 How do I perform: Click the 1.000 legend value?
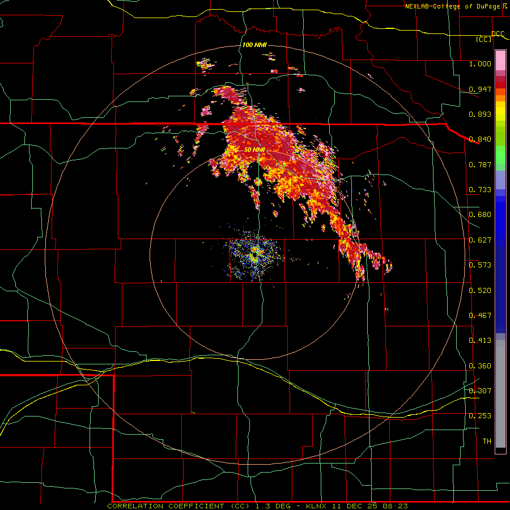(480, 63)
